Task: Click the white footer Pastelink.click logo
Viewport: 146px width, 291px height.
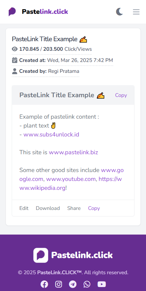Action: (x=73, y=255)
